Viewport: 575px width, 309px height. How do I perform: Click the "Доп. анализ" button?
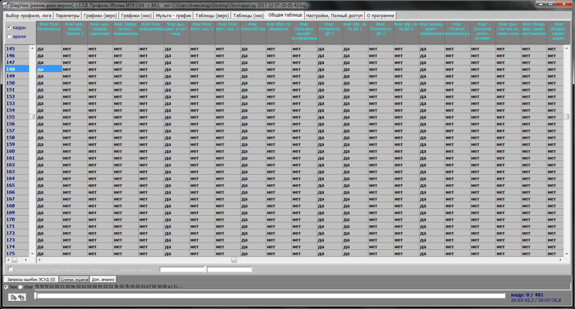click(103, 279)
